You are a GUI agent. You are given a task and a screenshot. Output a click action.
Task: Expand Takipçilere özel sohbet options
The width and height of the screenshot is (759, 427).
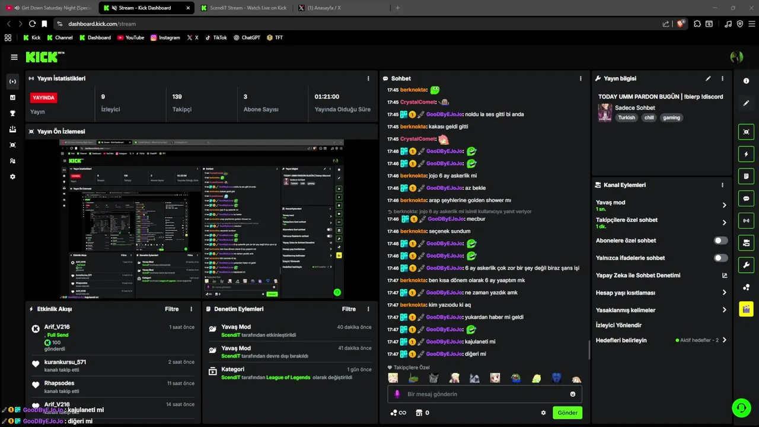pyautogui.click(x=724, y=223)
